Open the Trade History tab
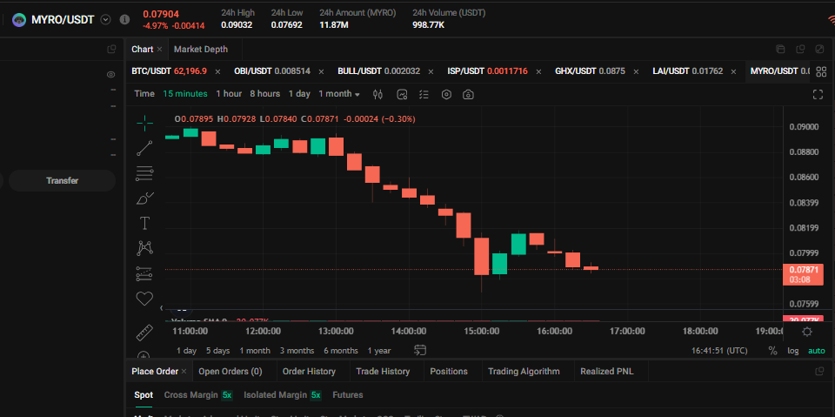 pyautogui.click(x=383, y=371)
